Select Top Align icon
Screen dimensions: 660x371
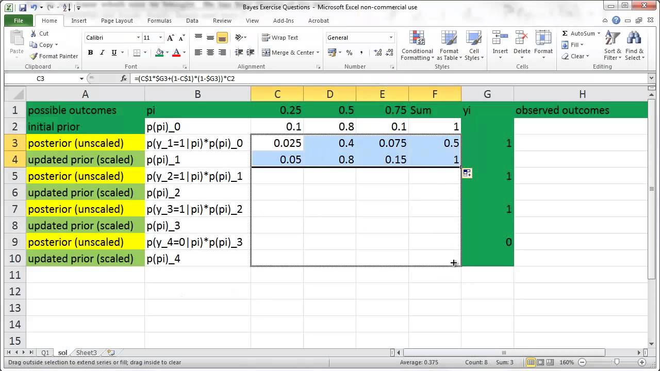199,38
